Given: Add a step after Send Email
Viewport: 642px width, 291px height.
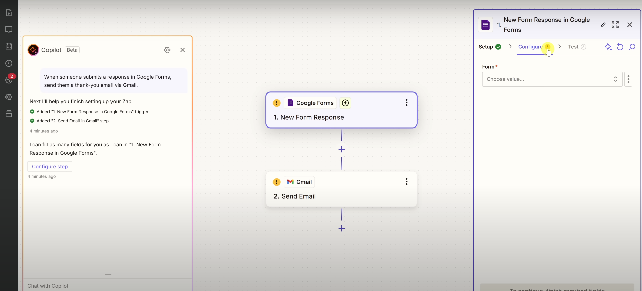Looking at the screenshot, I should click(x=342, y=228).
